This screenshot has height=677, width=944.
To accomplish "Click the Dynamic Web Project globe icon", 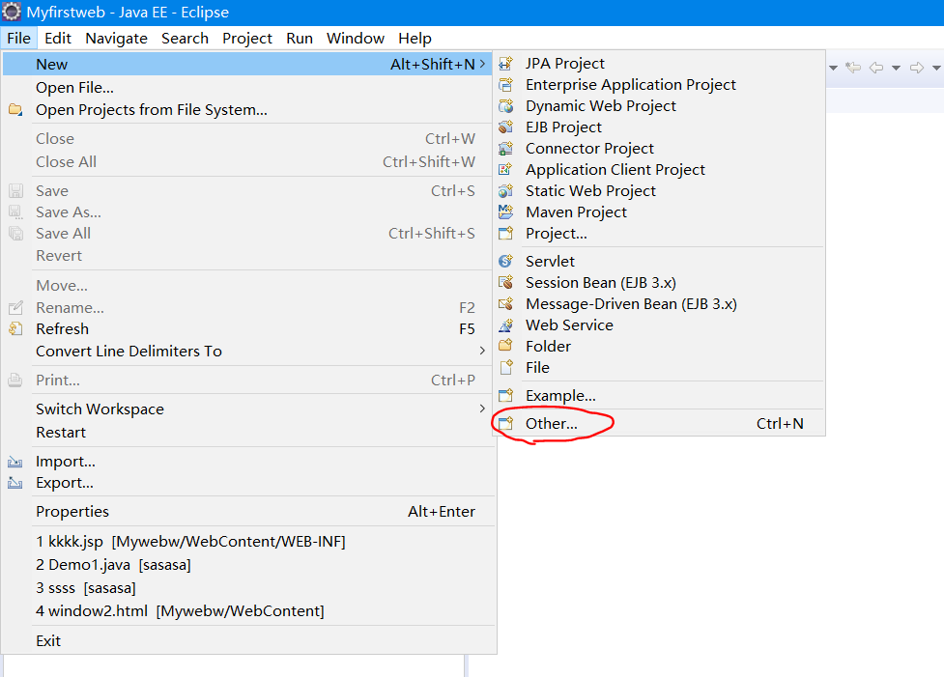I will coord(505,106).
